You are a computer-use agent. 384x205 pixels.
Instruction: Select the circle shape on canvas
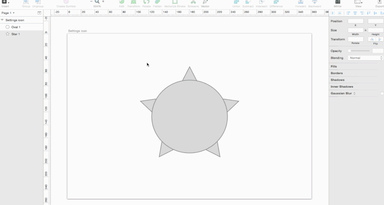189,117
